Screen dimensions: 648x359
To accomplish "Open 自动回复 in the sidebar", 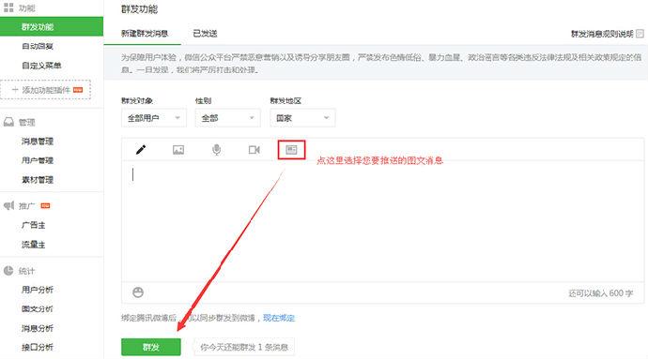I will click(38, 46).
